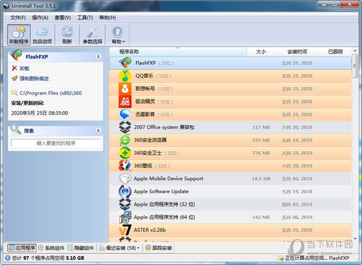This screenshot has height=265, width=362.
Task: Click the 七月 19, 2018 date cell
Action: pyautogui.click(x=297, y=192)
